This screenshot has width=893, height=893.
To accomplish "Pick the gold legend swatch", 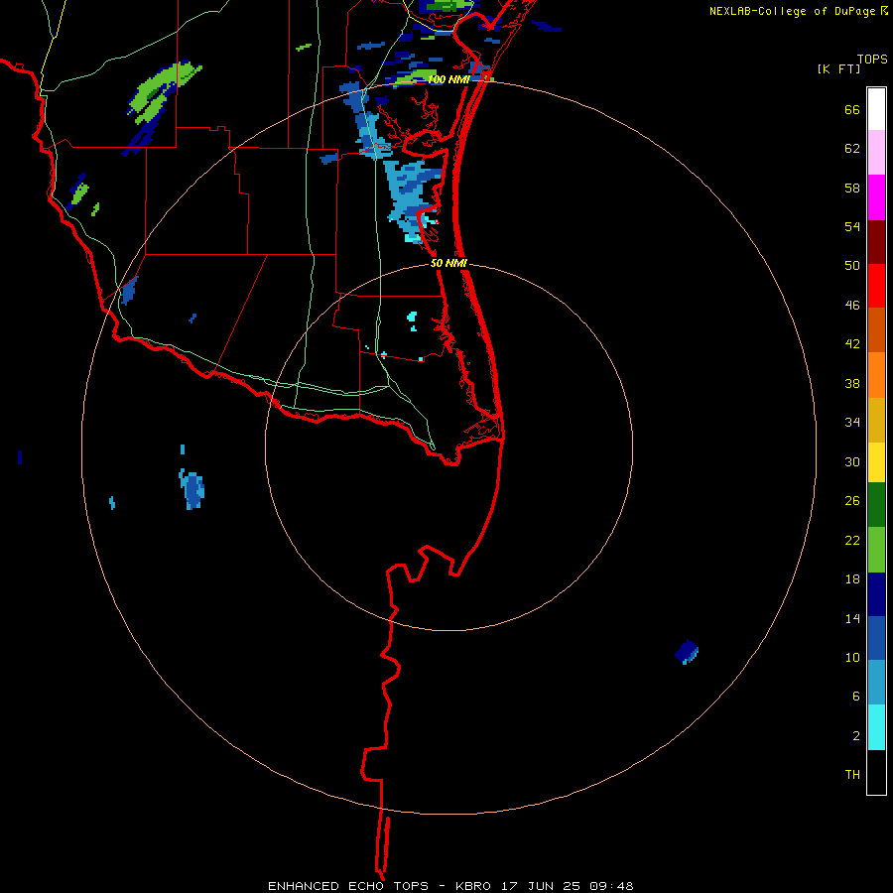I will pos(876,420).
